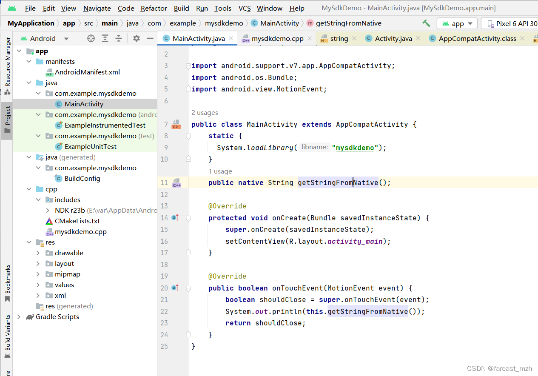Open the app run configuration dropdown

tap(458, 24)
